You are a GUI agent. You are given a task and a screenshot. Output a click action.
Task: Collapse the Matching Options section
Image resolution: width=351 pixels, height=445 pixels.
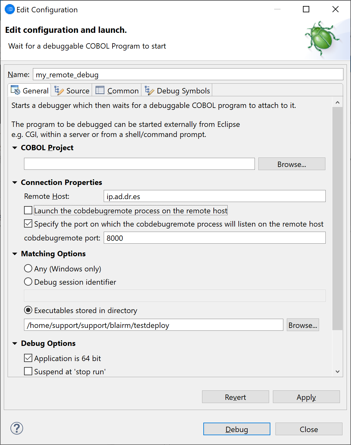pos(15,254)
